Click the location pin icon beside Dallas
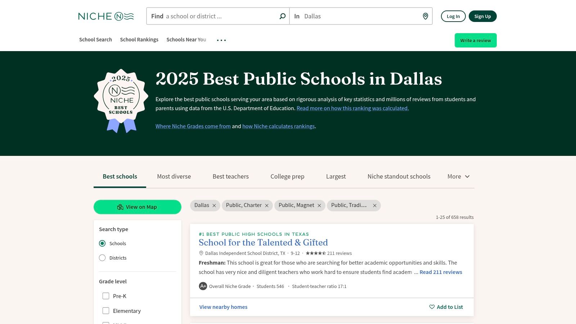This screenshot has height=324, width=576. [x=425, y=16]
